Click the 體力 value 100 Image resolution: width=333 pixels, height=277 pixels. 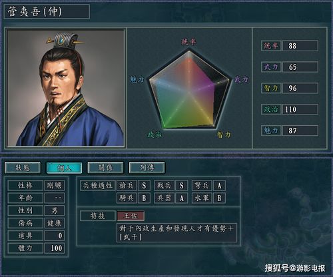[x=55, y=248]
